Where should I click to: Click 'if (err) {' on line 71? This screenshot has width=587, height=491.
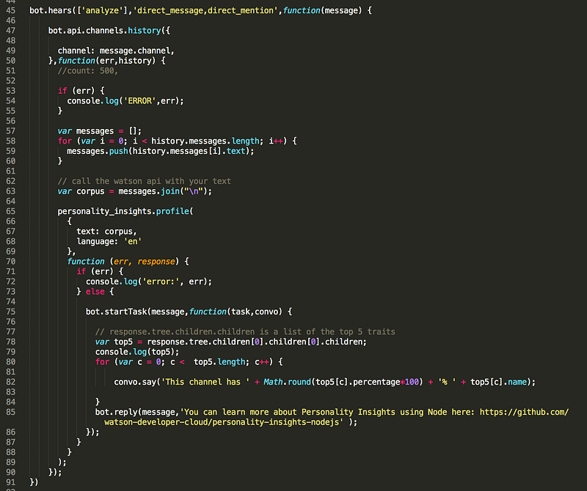pos(100,271)
